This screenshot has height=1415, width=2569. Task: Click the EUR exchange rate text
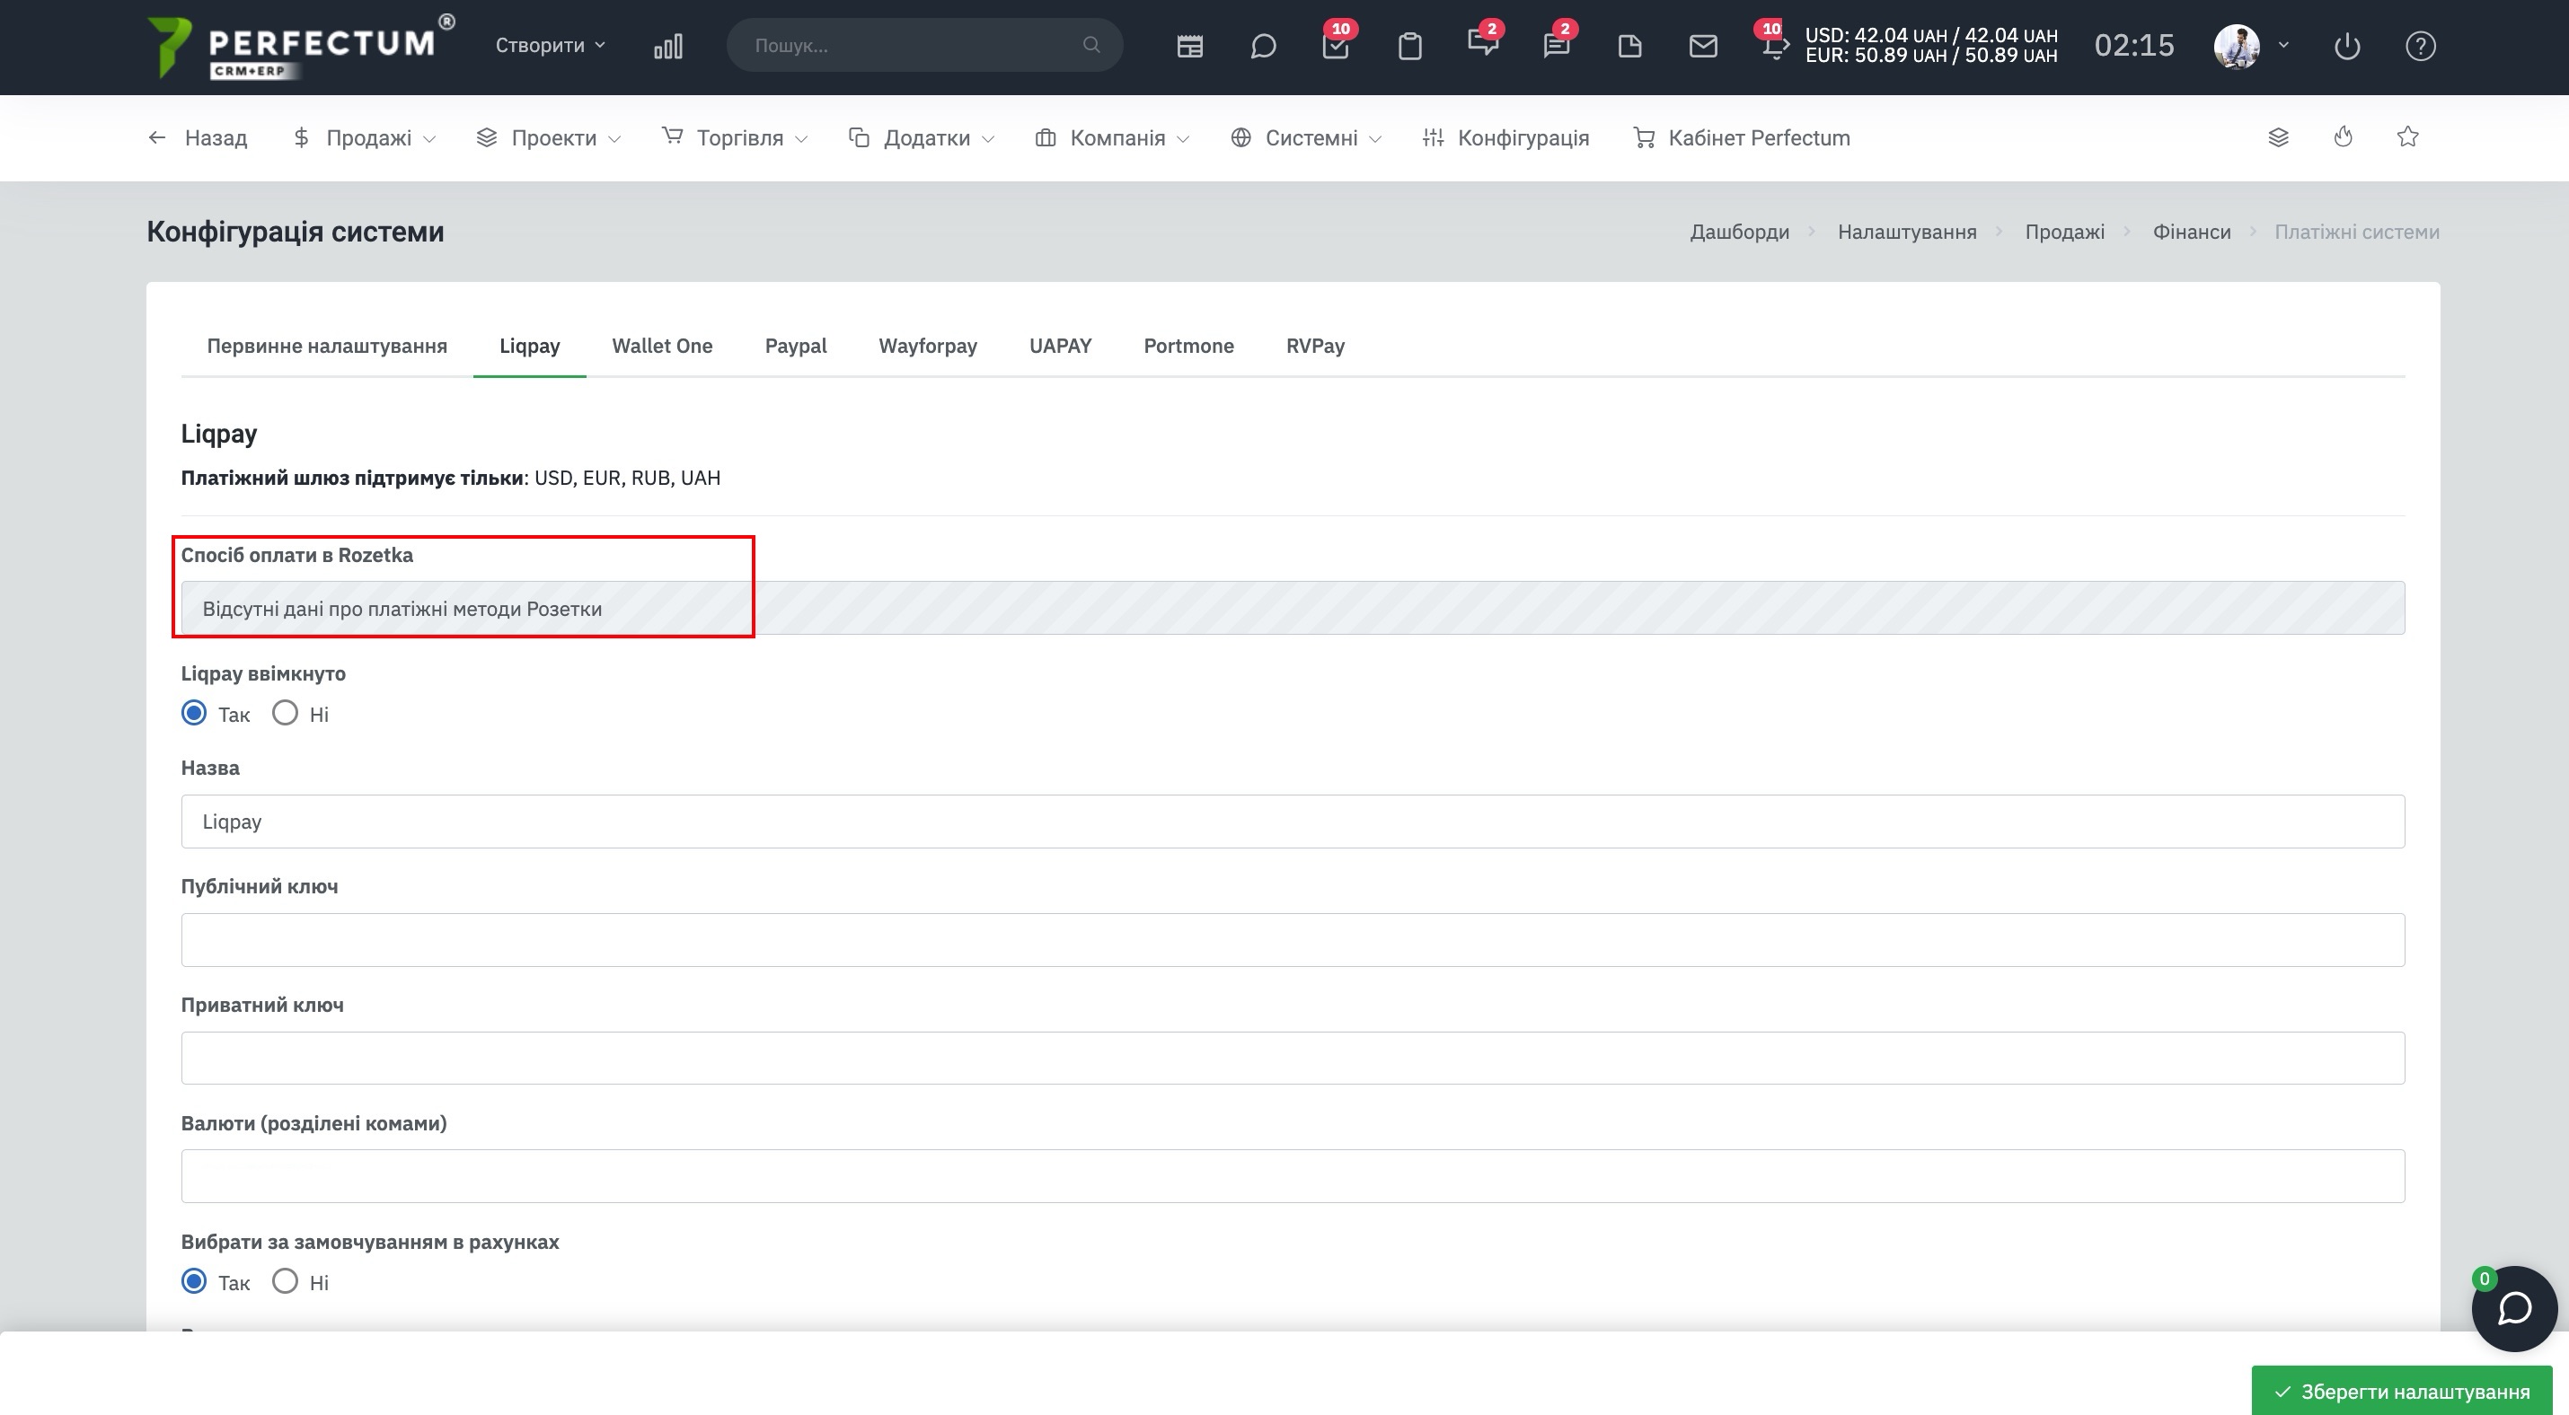click(1930, 56)
